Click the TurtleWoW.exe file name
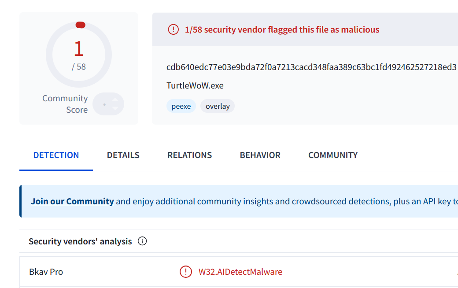 tap(195, 85)
